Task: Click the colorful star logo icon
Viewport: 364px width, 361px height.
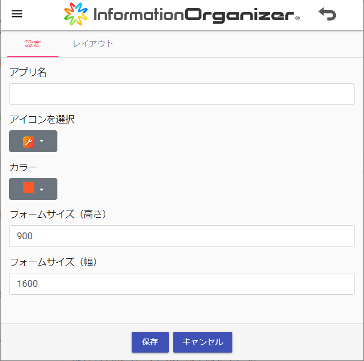Action: point(76,15)
